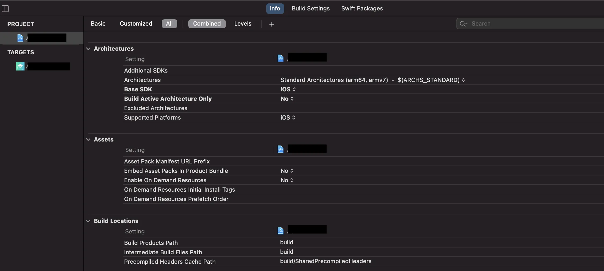Switch to Combined view

click(207, 23)
